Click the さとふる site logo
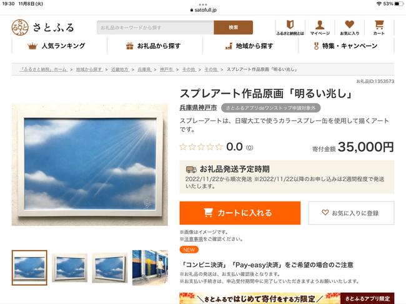Screen dimensions: 406x304 [43, 27]
